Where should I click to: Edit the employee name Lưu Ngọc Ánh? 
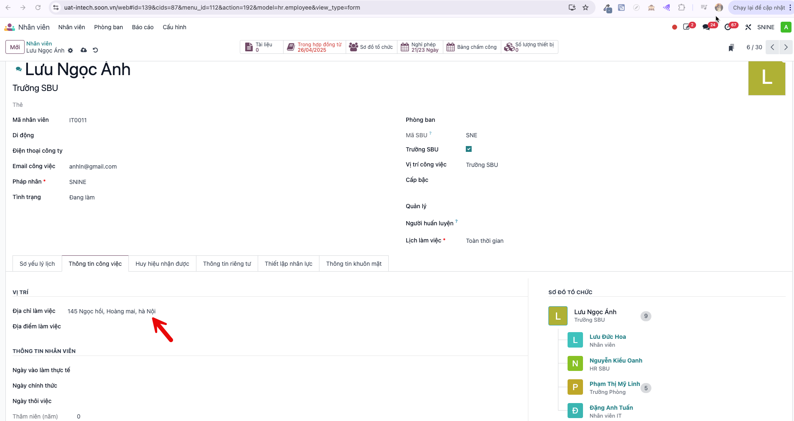tap(78, 69)
